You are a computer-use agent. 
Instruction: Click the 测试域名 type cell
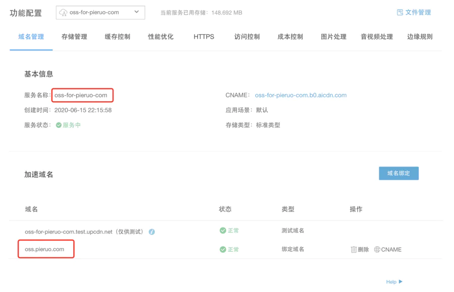(x=293, y=231)
